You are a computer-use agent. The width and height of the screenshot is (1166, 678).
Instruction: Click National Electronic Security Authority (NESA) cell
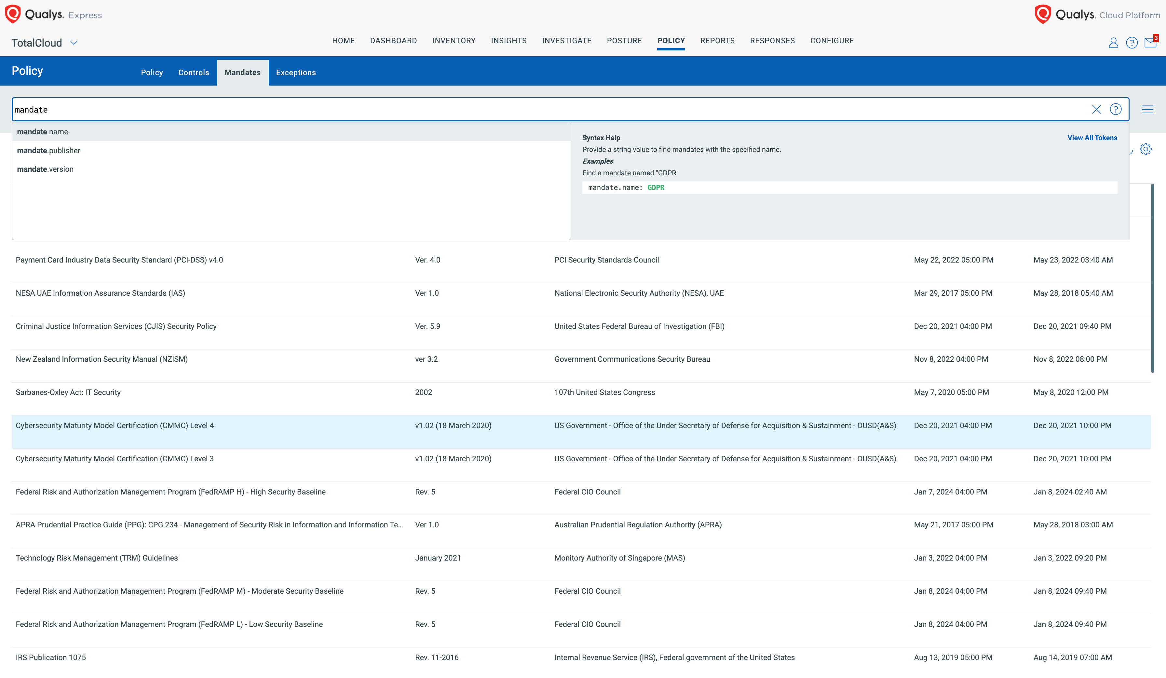[639, 293]
